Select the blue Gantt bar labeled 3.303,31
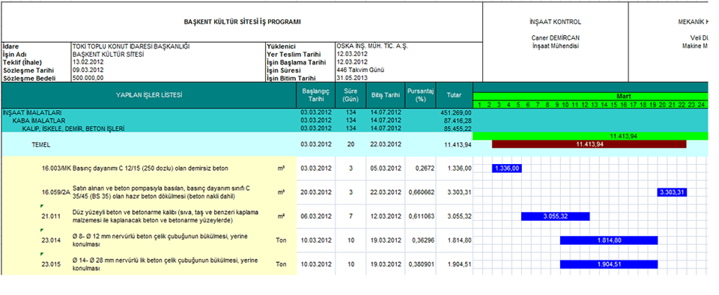Image resolution: width=719 pixels, height=295 pixels. point(672,192)
